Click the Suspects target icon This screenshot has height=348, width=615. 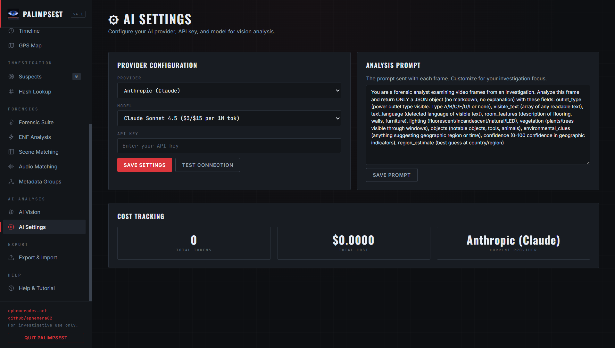[x=11, y=77]
